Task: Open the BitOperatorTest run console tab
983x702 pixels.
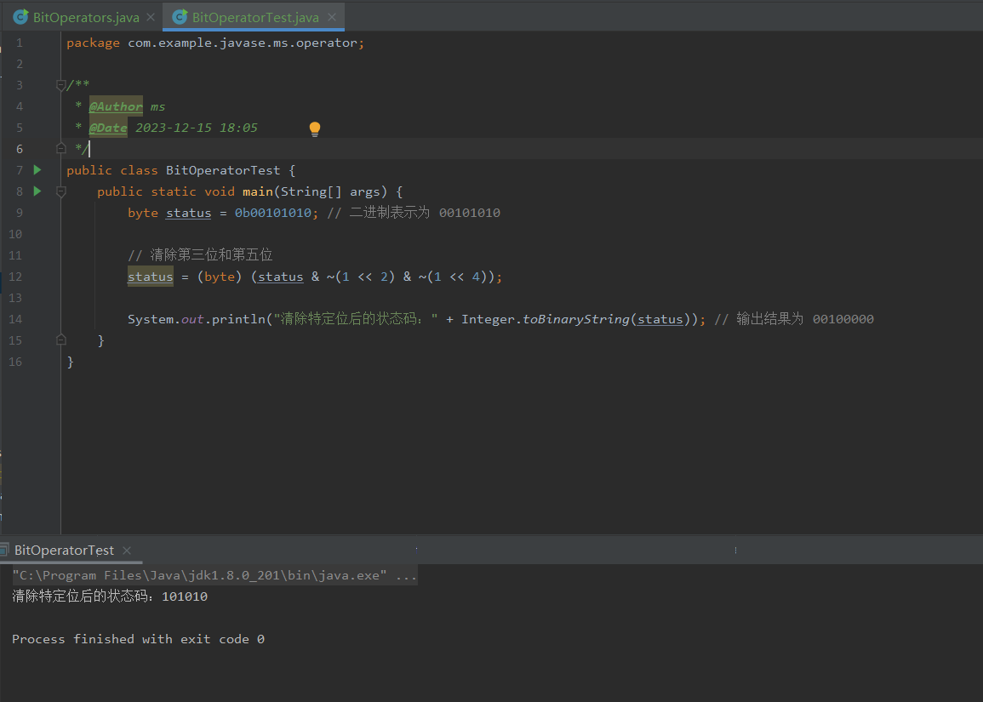Action: [x=64, y=551]
